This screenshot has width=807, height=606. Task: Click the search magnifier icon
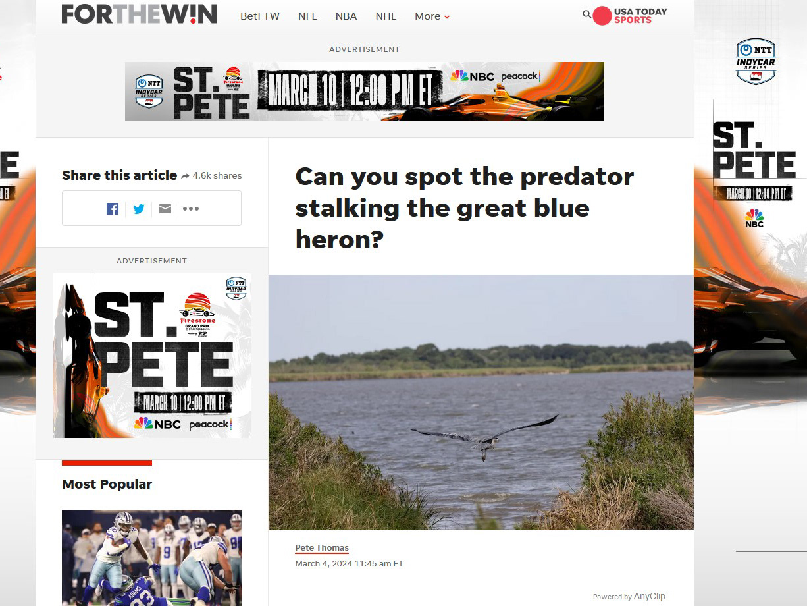coord(586,14)
